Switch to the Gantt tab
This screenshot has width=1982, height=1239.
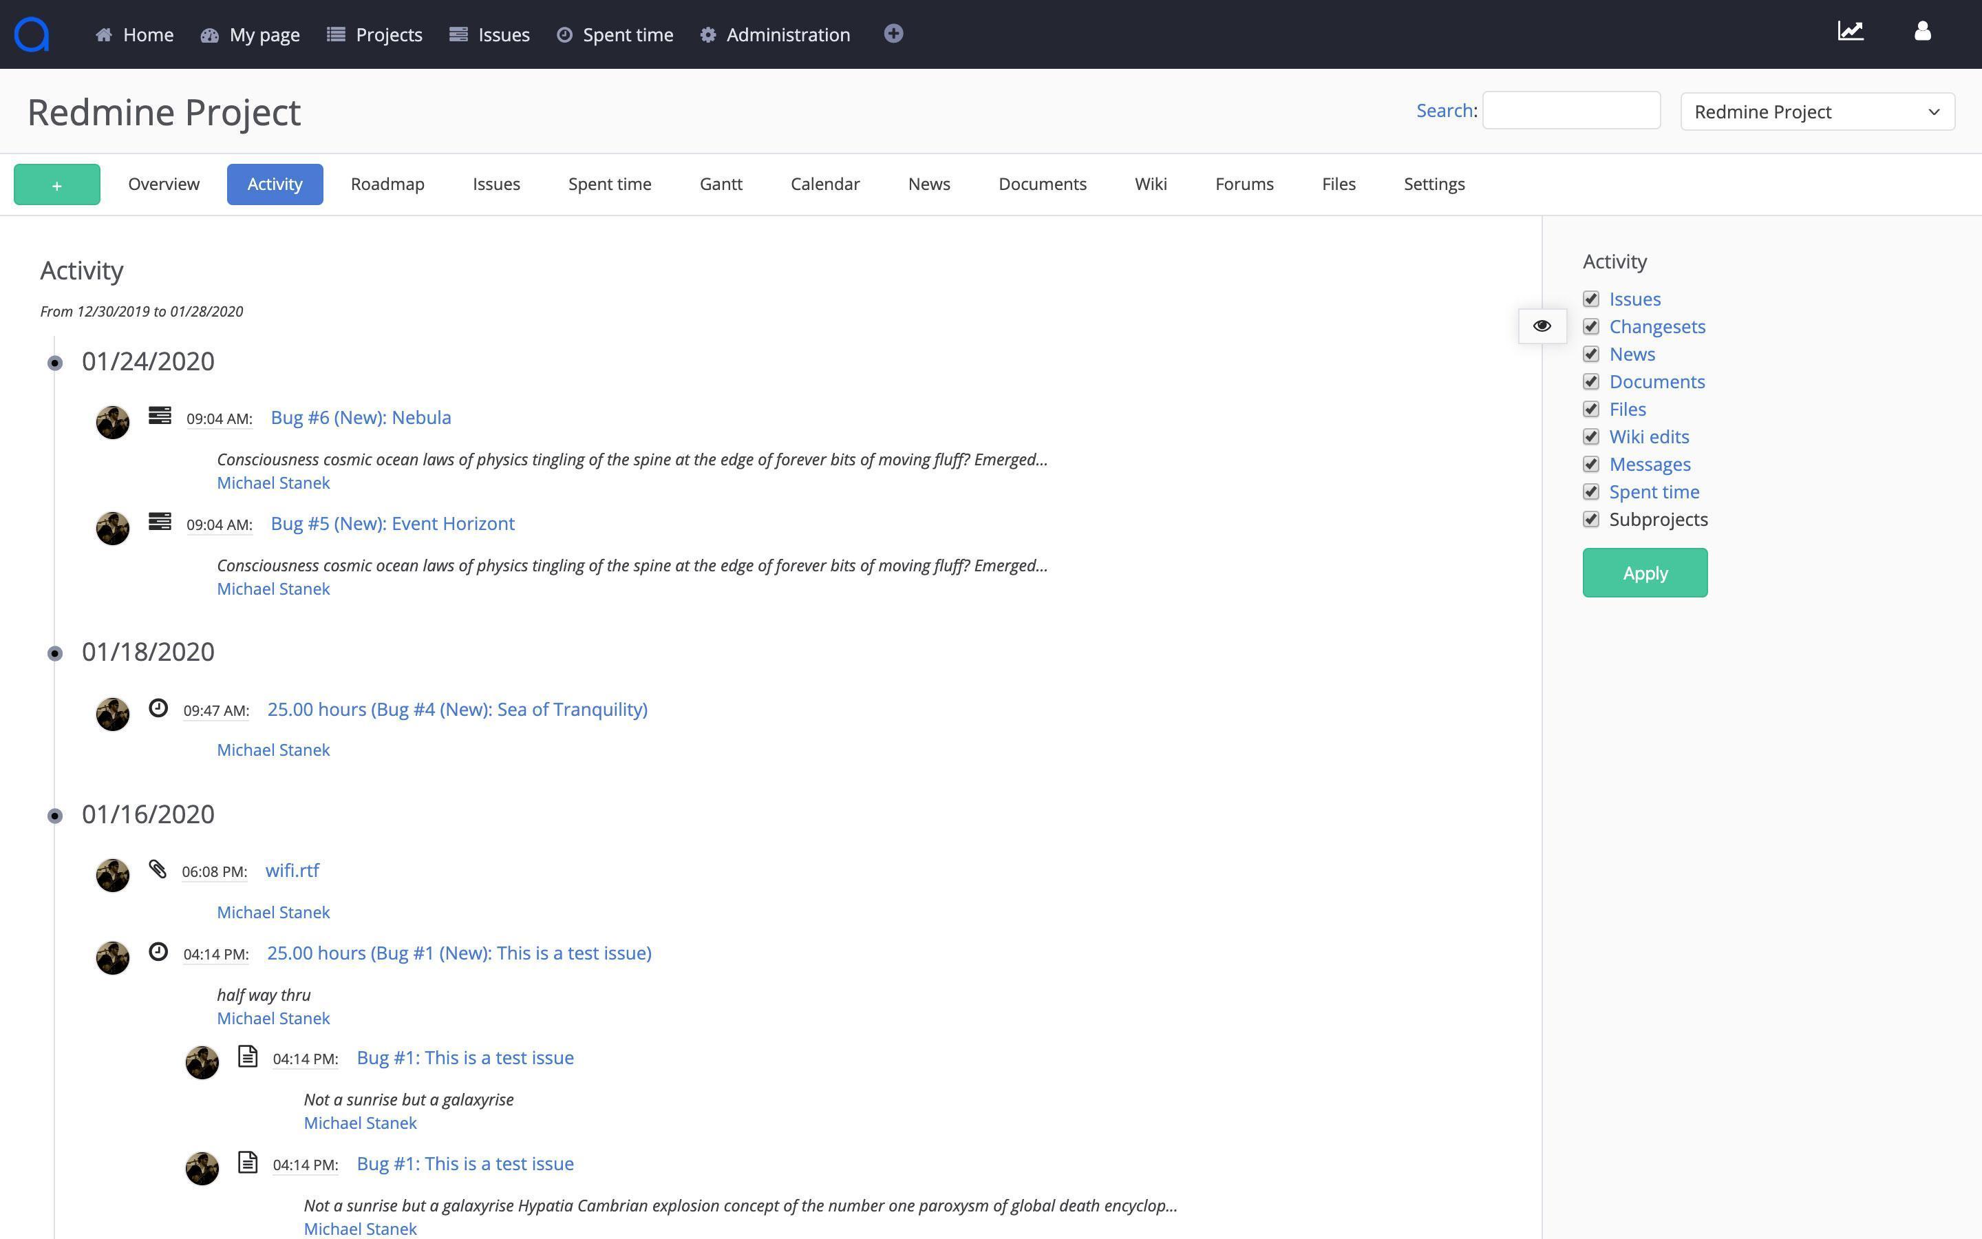[721, 184]
